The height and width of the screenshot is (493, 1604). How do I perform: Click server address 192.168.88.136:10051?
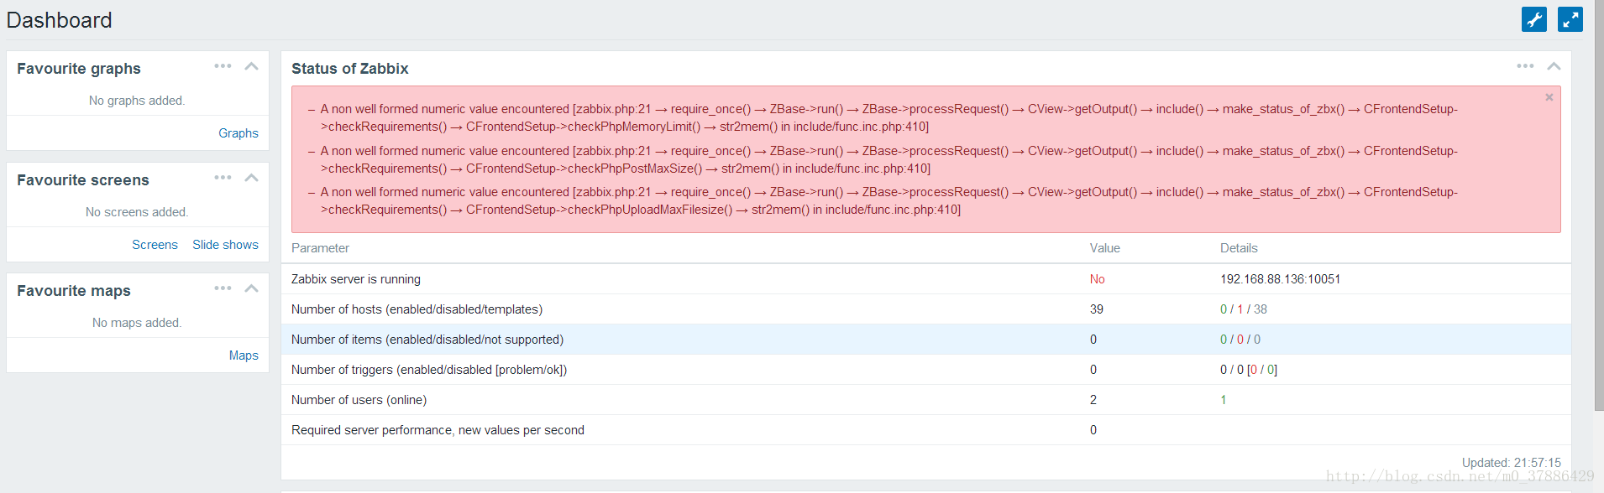[x=1280, y=279]
